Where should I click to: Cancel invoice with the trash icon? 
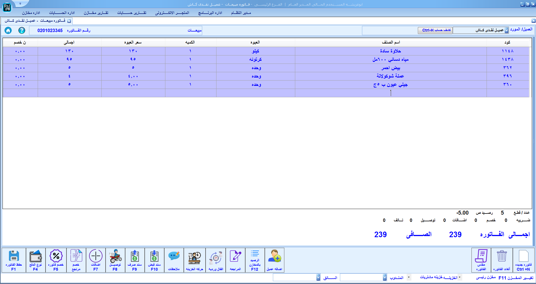[x=502, y=260]
